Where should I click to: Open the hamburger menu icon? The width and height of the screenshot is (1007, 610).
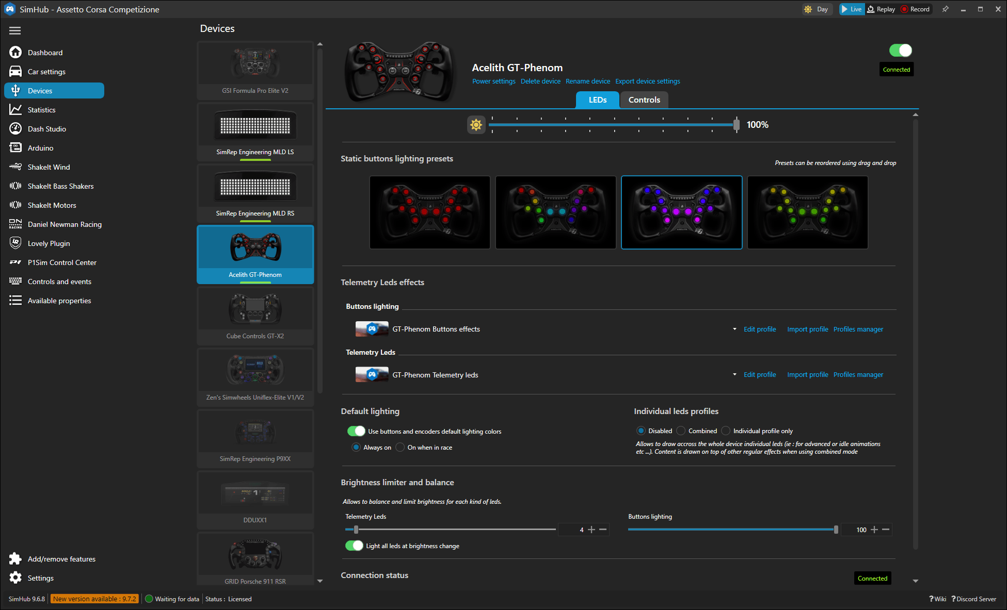point(15,31)
